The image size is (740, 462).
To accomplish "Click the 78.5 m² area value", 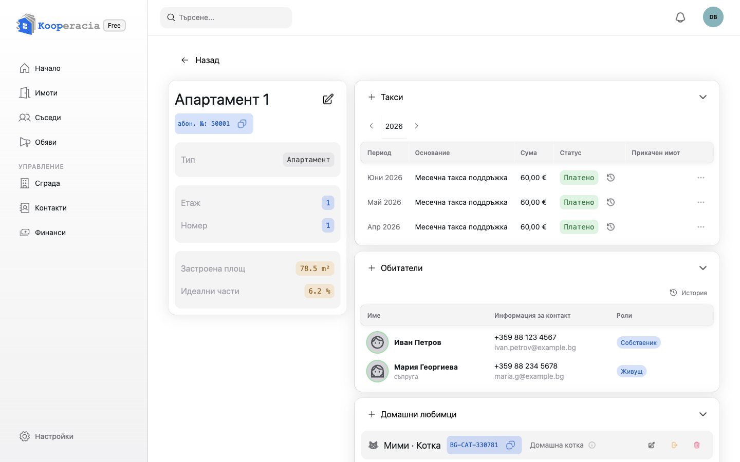I will coord(315,268).
